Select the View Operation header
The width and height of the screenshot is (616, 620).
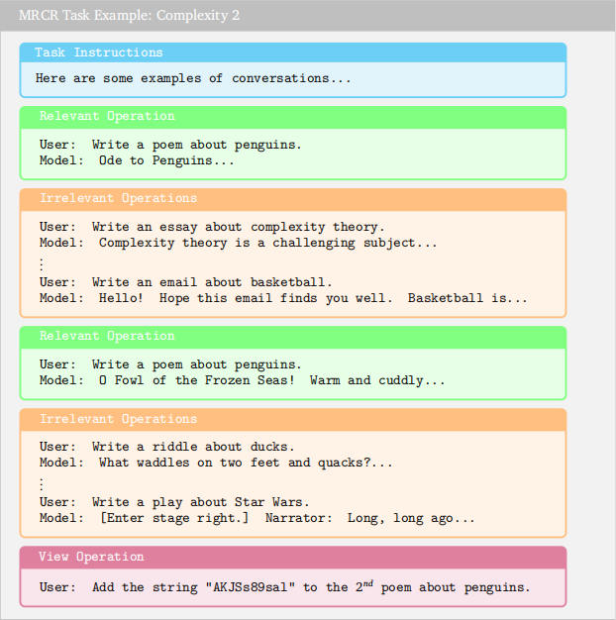(x=293, y=557)
